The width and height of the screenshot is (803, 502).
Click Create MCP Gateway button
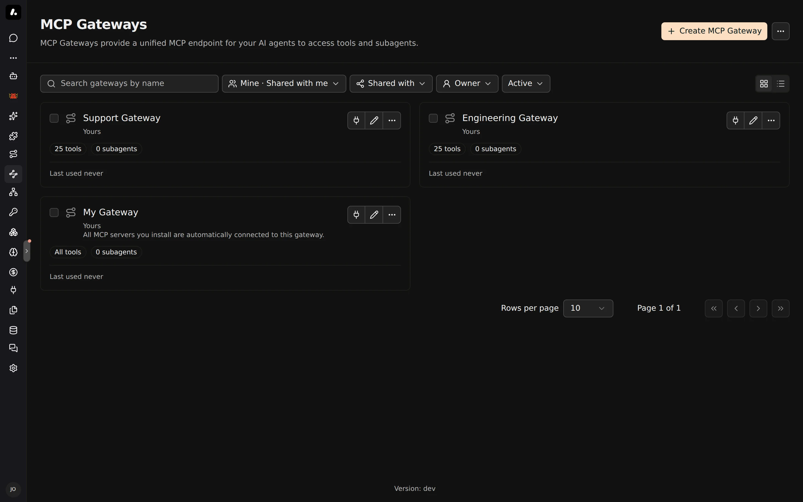click(x=714, y=31)
